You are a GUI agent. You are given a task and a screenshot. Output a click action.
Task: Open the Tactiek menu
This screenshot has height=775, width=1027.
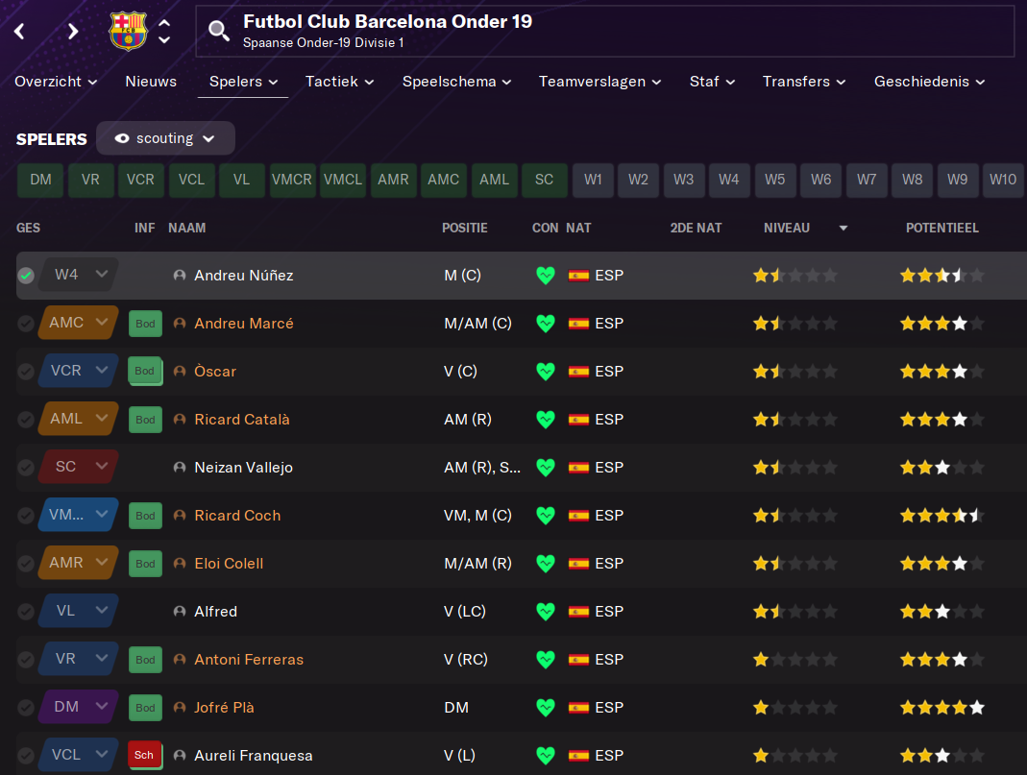pyautogui.click(x=339, y=82)
